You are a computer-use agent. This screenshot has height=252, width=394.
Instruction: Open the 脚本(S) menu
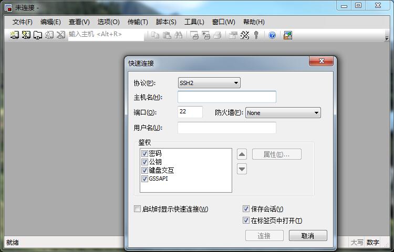coord(166,22)
